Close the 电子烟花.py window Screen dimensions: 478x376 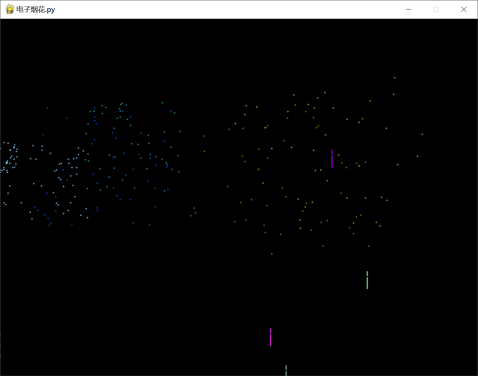(464, 10)
